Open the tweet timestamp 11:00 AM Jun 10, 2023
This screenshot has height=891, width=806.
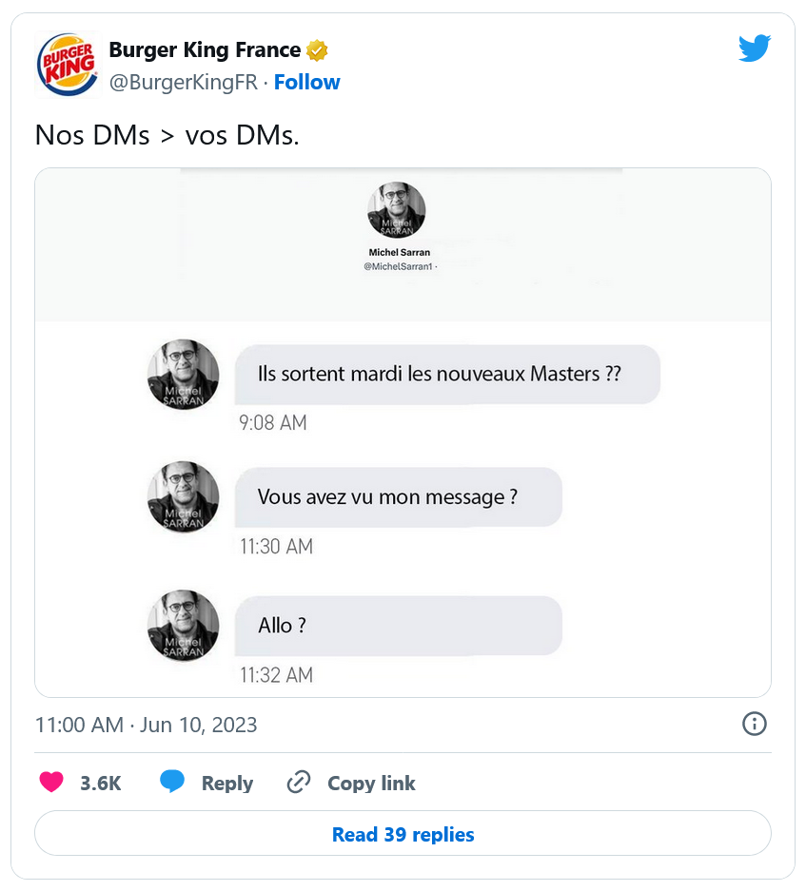(147, 725)
